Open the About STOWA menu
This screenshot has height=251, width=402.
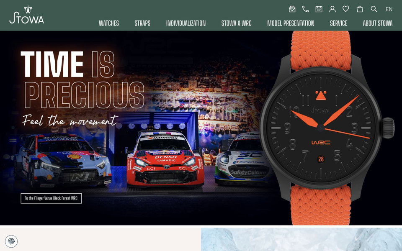coord(378,23)
